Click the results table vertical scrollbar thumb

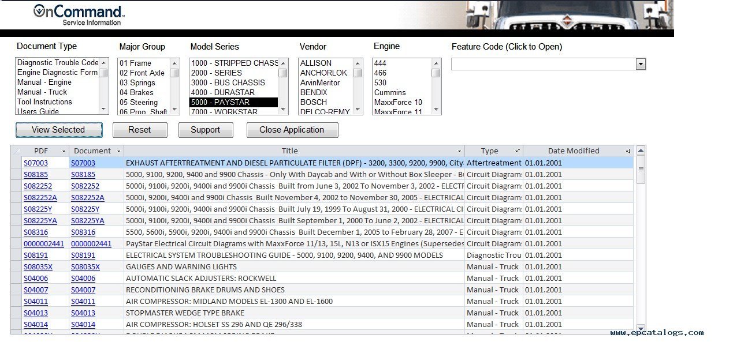[640, 169]
